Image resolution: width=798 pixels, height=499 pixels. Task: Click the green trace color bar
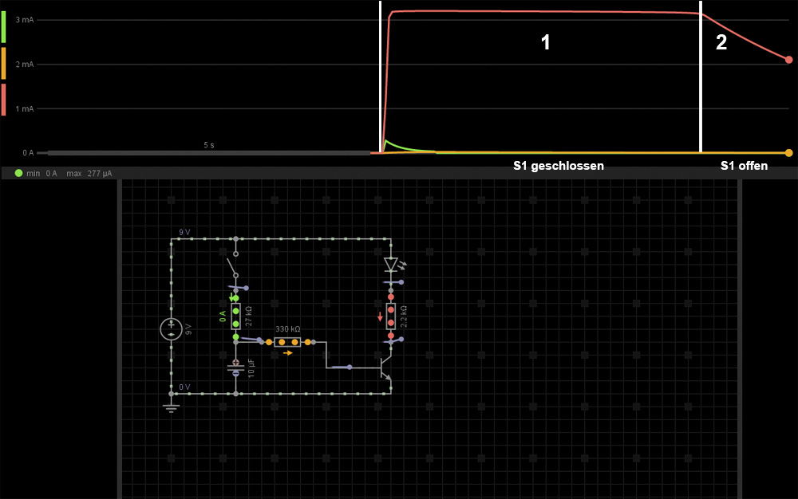(3, 27)
